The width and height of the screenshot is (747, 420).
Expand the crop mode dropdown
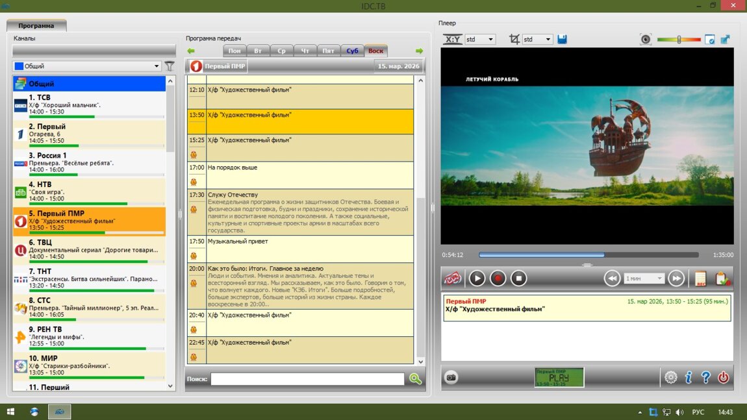(537, 40)
